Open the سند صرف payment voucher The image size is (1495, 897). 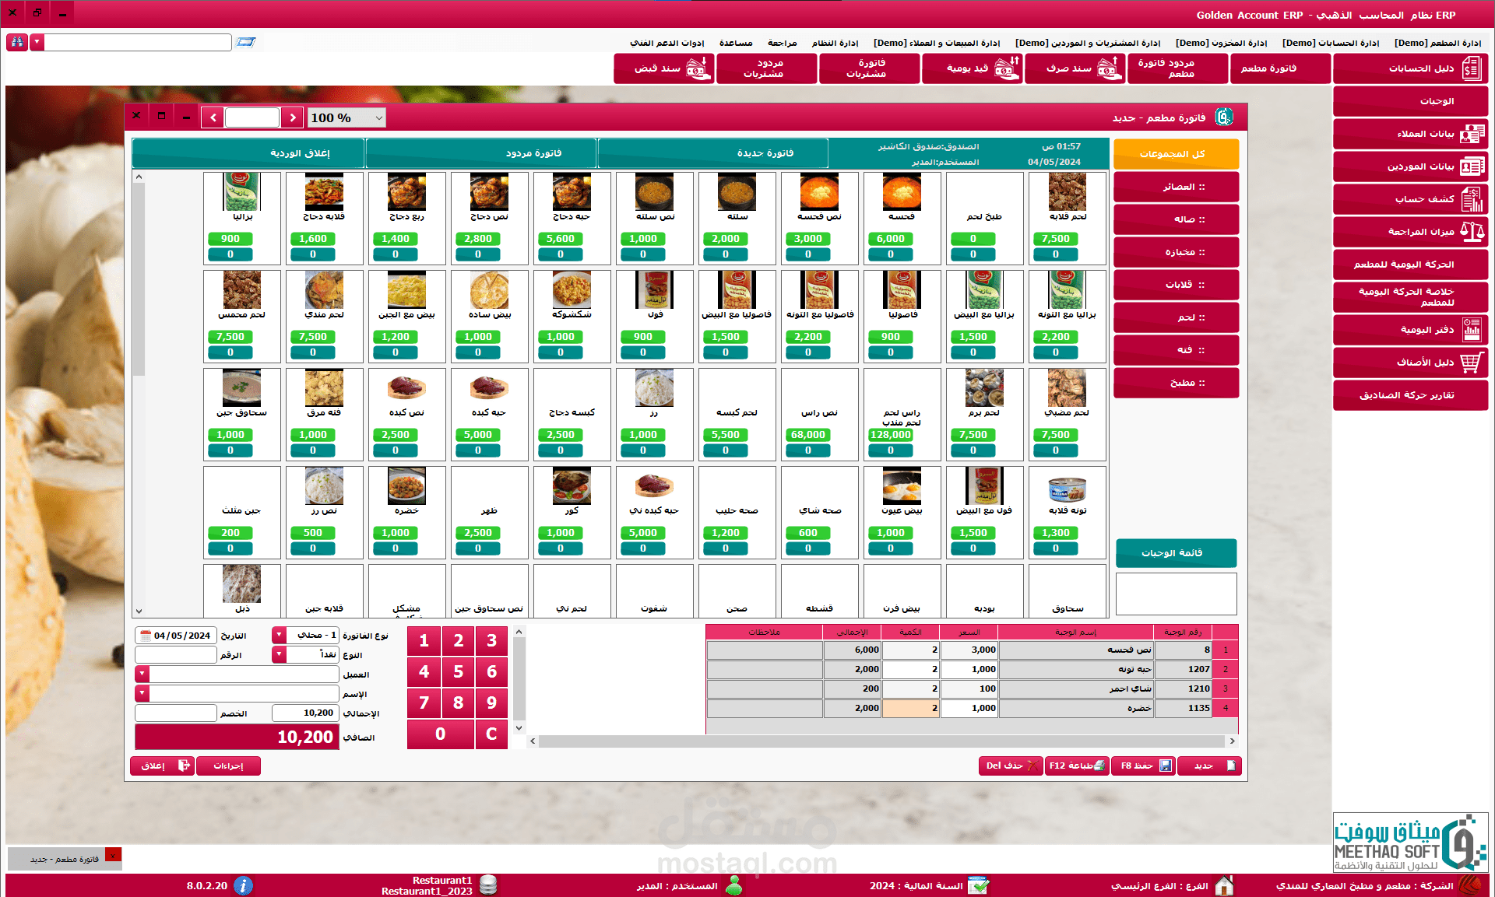click(x=1075, y=68)
